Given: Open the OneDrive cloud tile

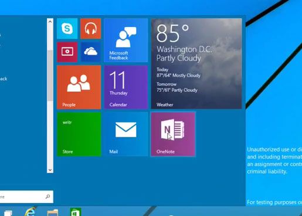Looking at the screenshot, I should coord(91,52).
